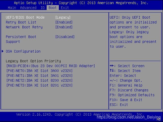This screenshot has height=122, width=163.
Task: Switch to the Advanced tab
Action: [28, 8]
